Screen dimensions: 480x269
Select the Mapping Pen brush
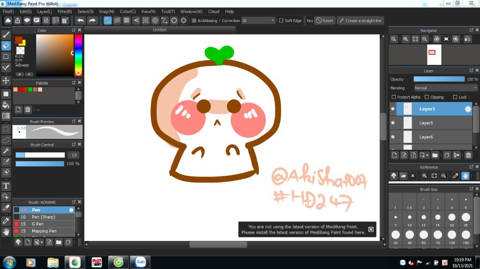click(44, 231)
